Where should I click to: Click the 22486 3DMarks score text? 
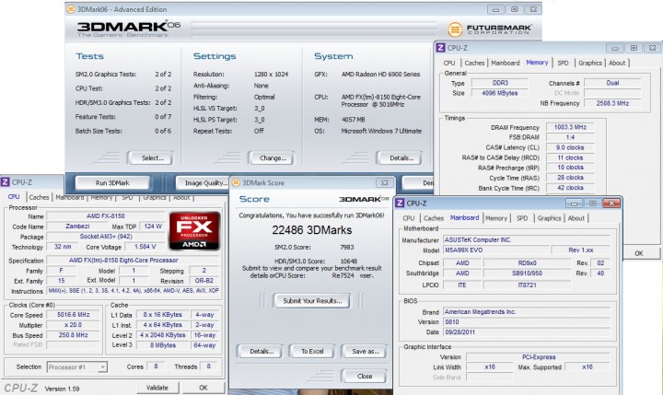pos(311,230)
